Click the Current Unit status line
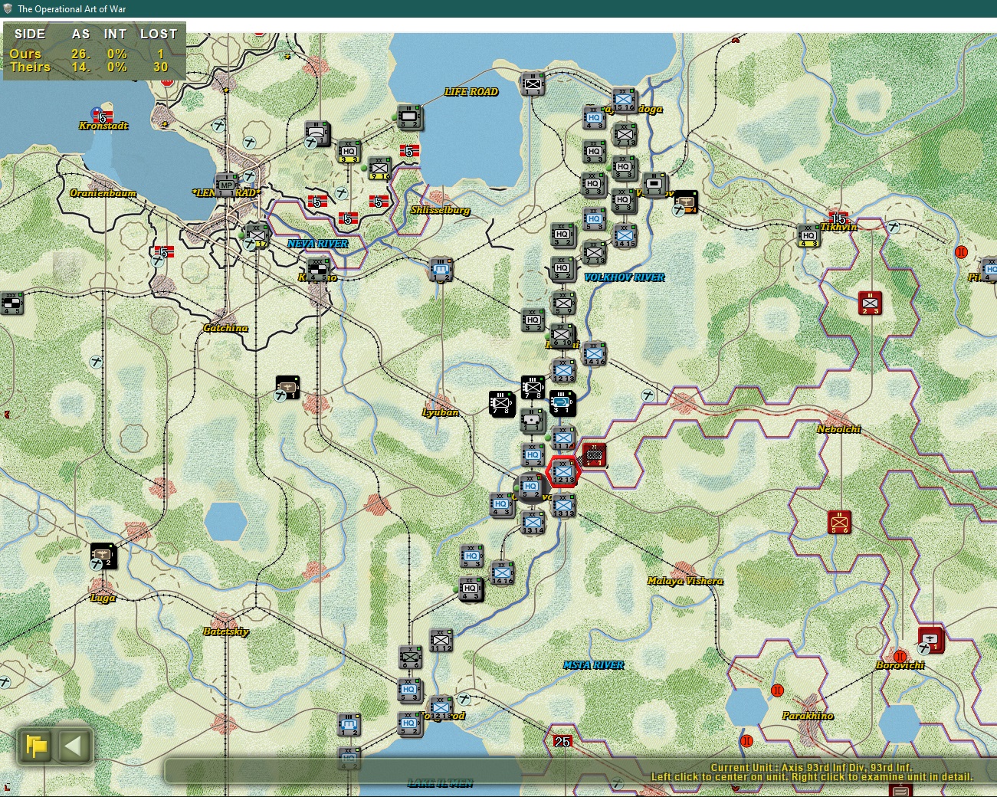The width and height of the screenshot is (997, 797). pos(812,767)
